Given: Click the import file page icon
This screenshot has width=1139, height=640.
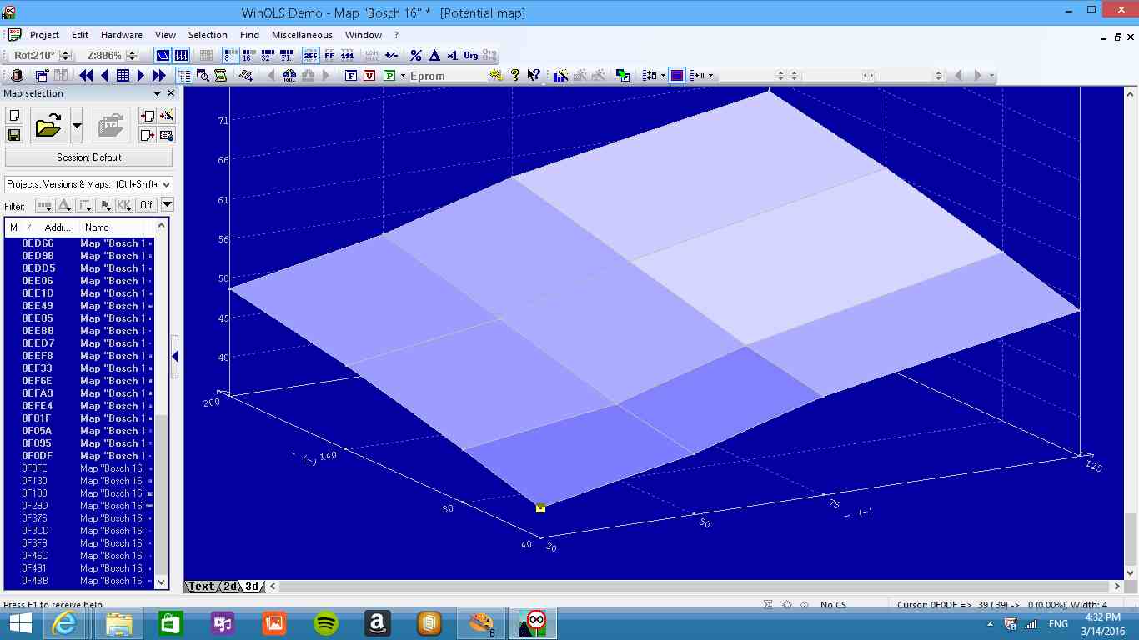Looking at the screenshot, I should pos(148,117).
